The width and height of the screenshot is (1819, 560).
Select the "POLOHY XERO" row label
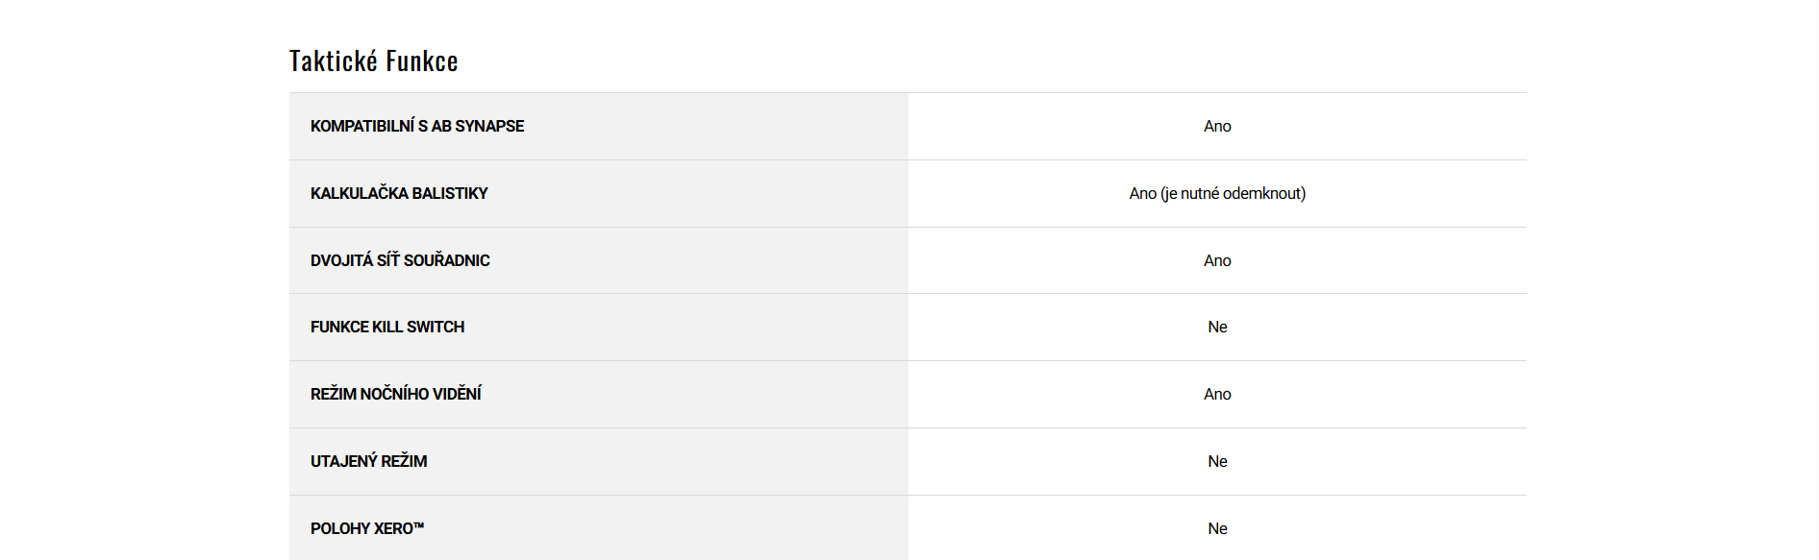[361, 528]
